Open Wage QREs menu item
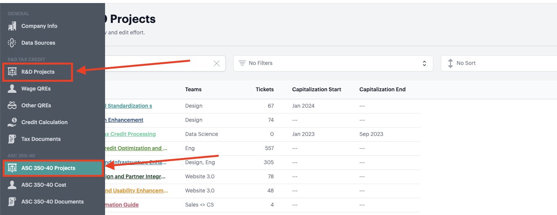 click(x=36, y=89)
